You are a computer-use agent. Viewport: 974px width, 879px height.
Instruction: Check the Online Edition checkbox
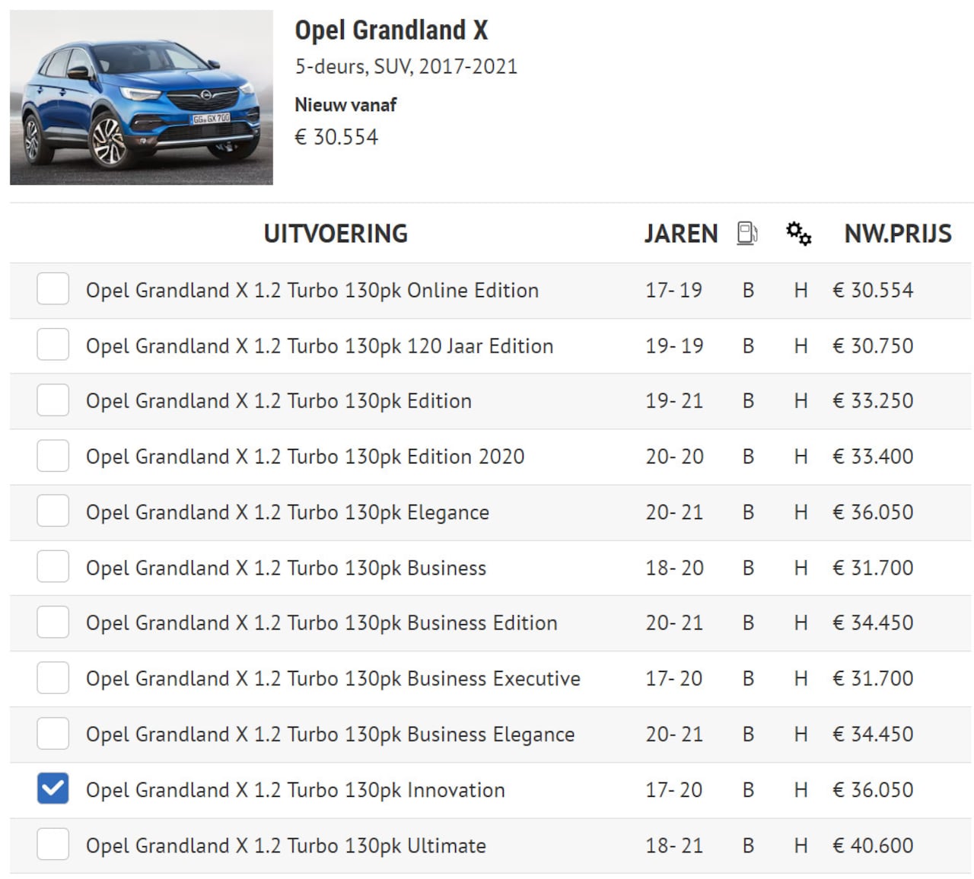point(53,289)
